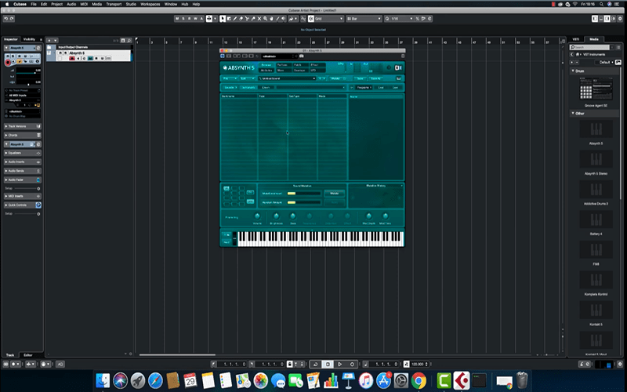Image resolution: width=627 pixels, height=392 pixels.
Task: Open System Preferences from the dock
Action: [x=401, y=380]
